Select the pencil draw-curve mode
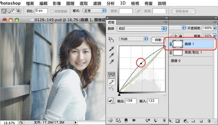This screenshot has width=218, height=125. click(111, 82)
